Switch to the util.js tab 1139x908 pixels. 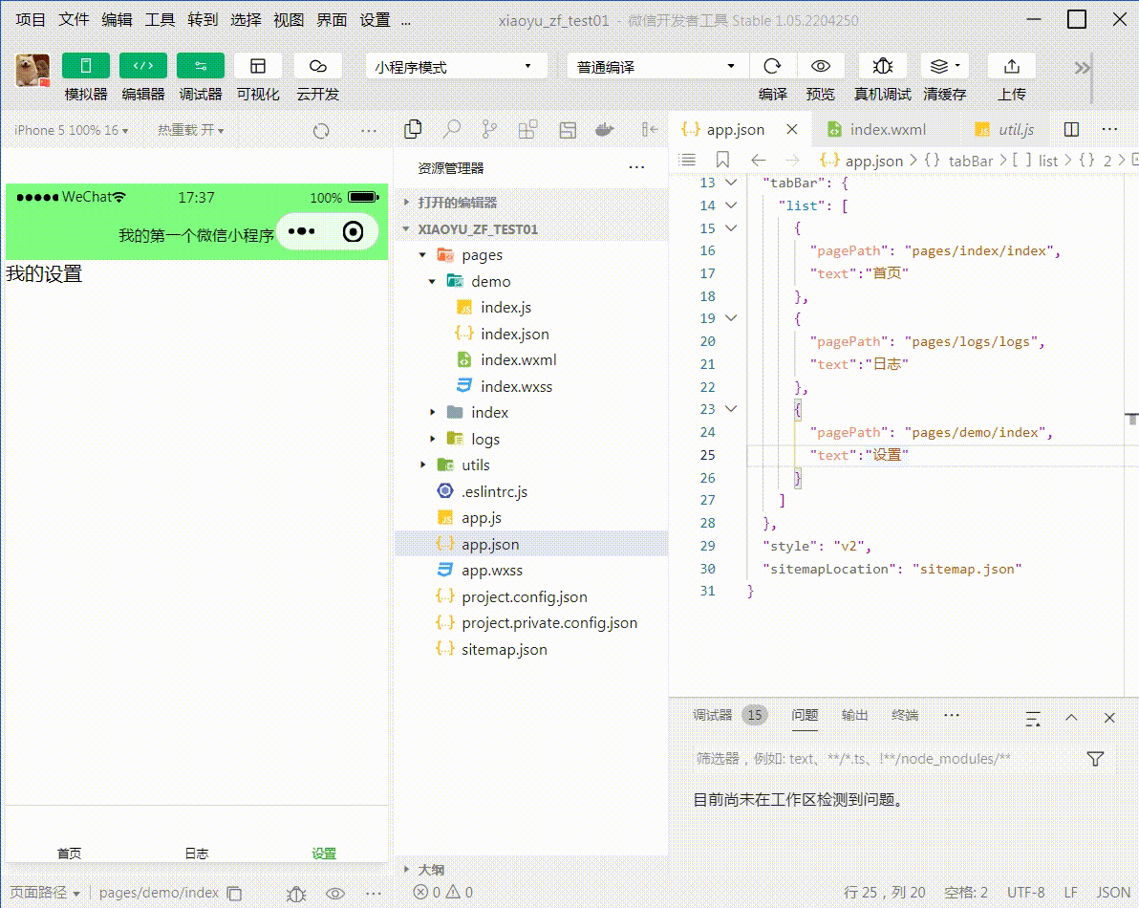1004,129
